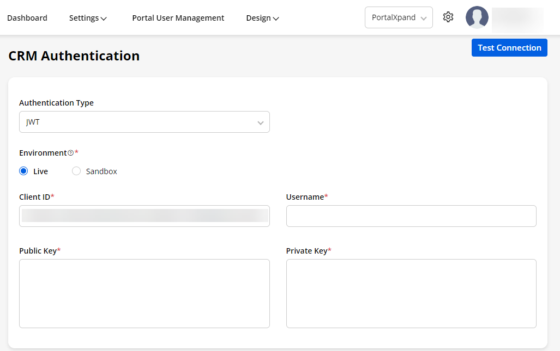This screenshot has height=351, width=560.
Task: Click inside the Public Key text area
Action: [144, 293]
